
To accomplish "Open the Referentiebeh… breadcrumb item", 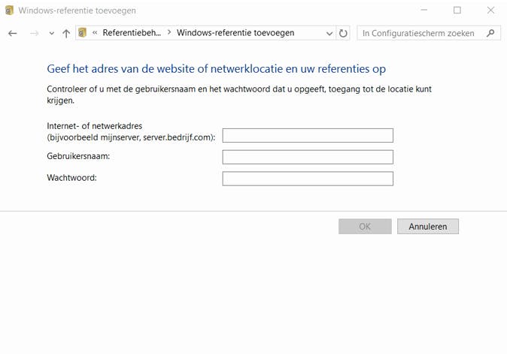I will click(x=132, y=33).
